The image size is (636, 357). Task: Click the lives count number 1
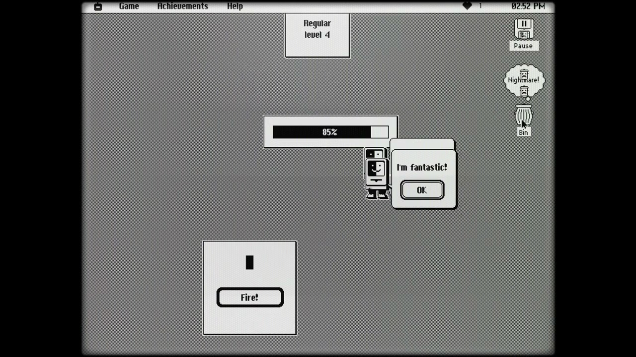480,6
